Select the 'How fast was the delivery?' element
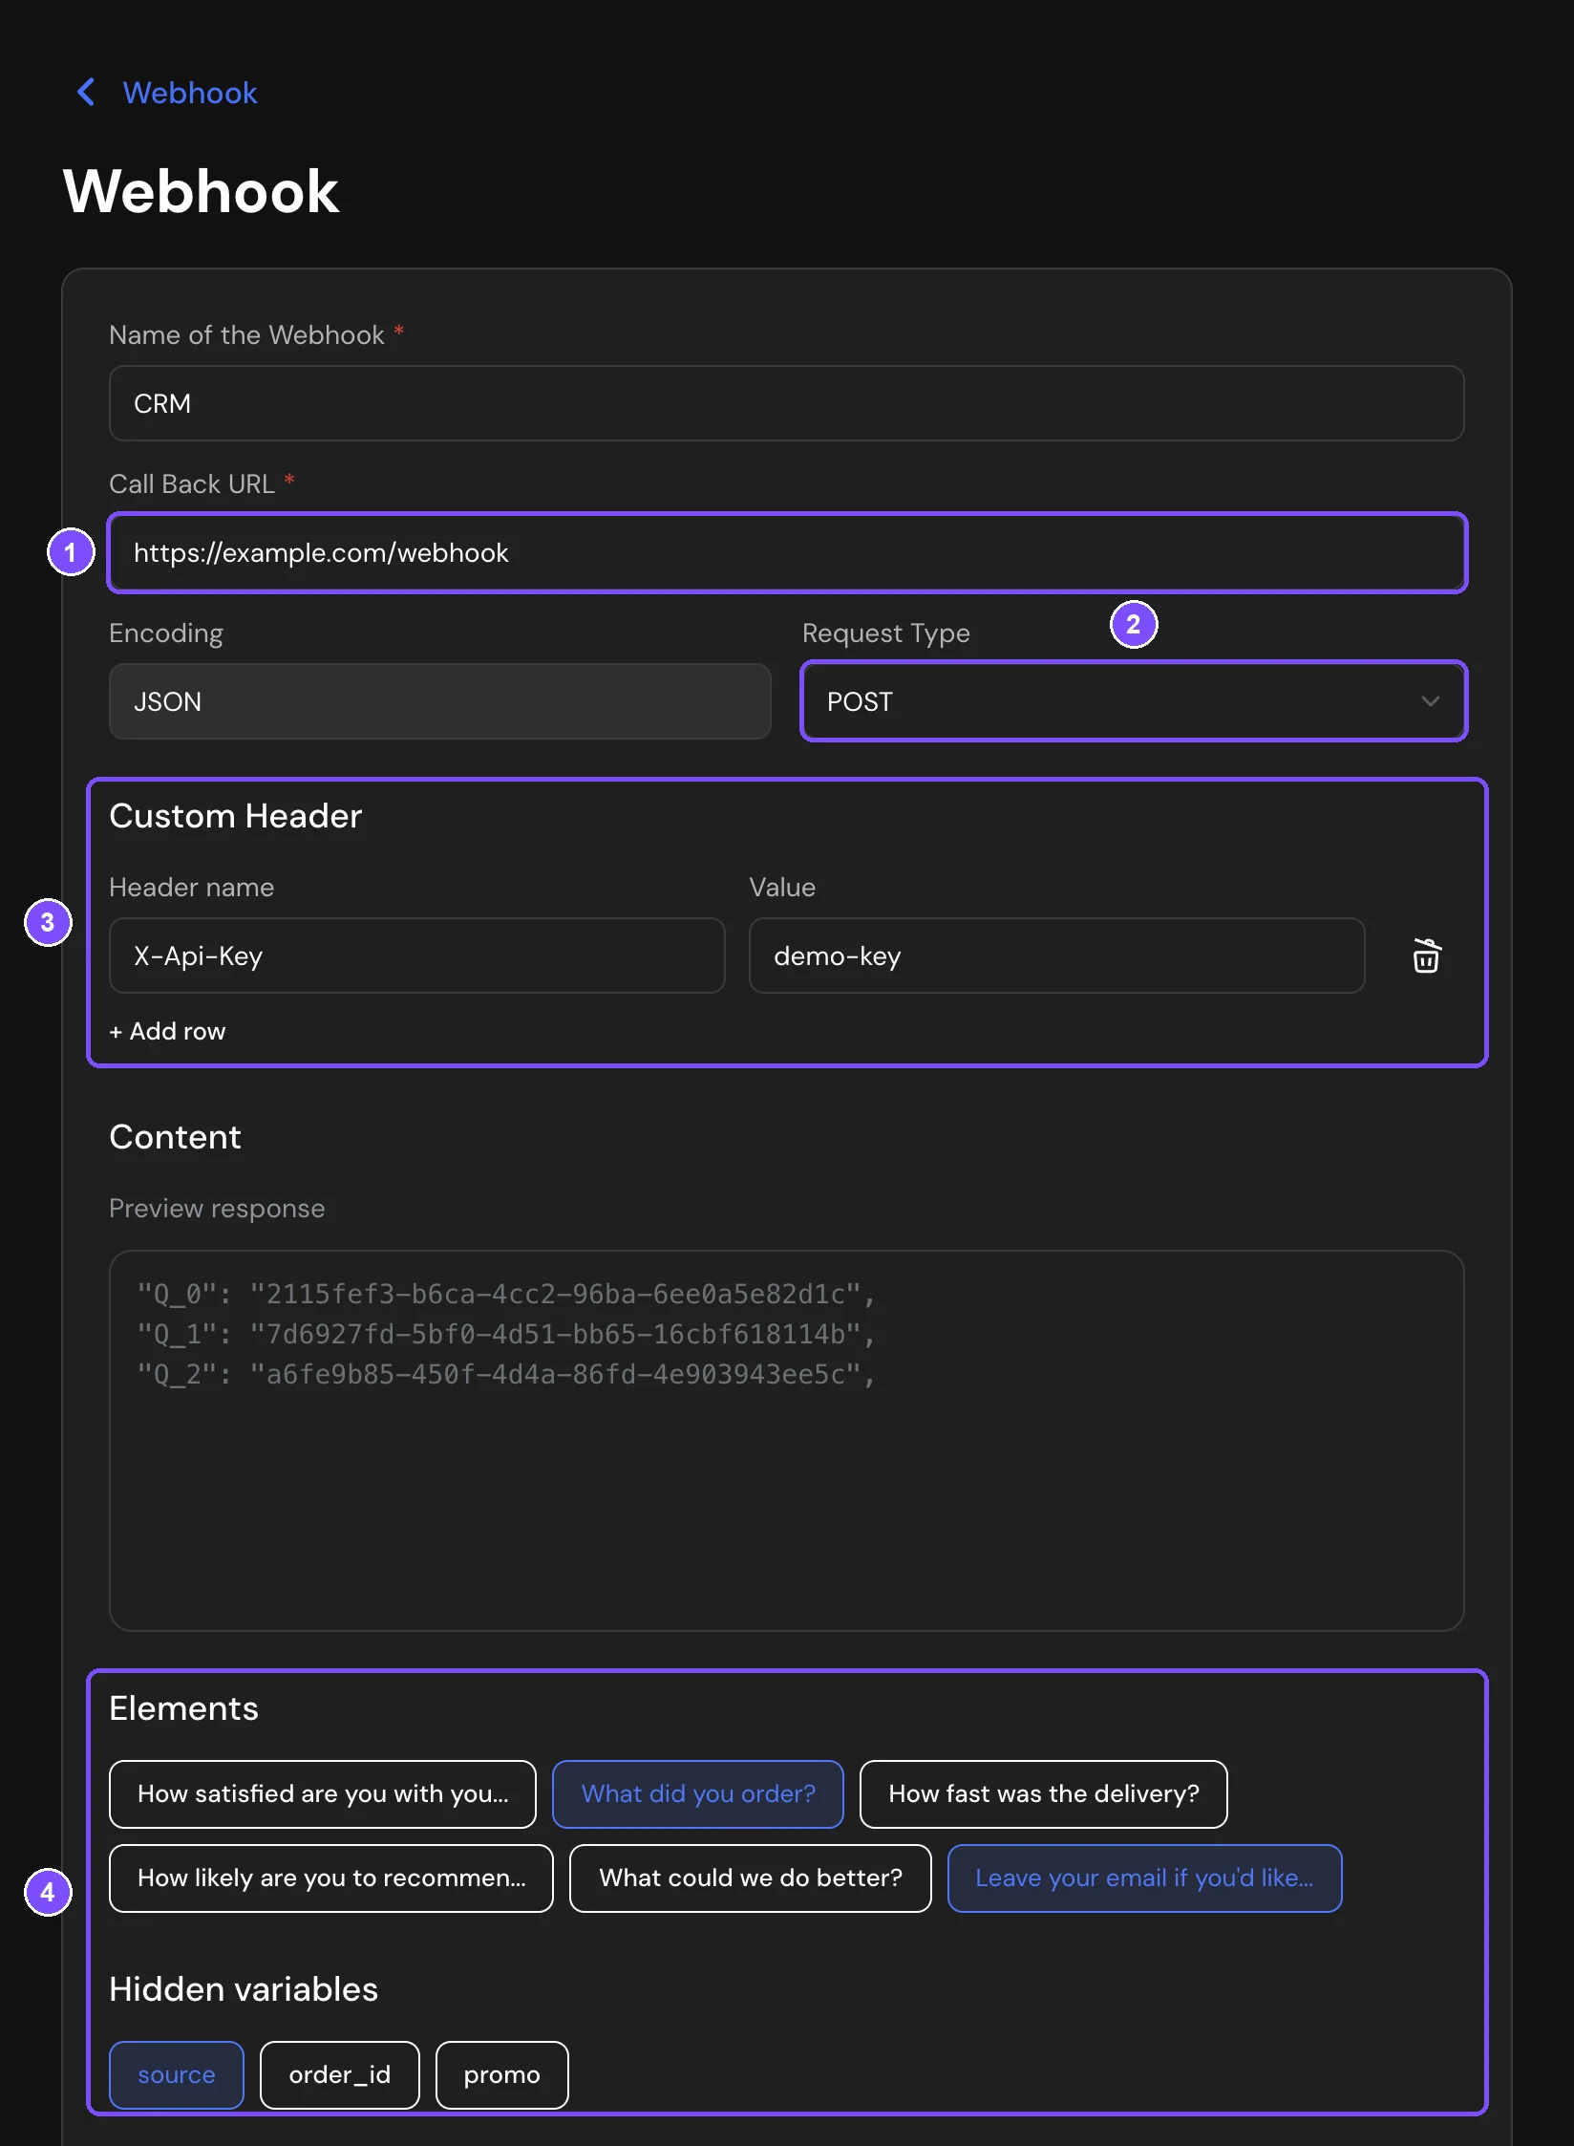The width and height of the screenshot is (1574, 2146). 1043,1793
